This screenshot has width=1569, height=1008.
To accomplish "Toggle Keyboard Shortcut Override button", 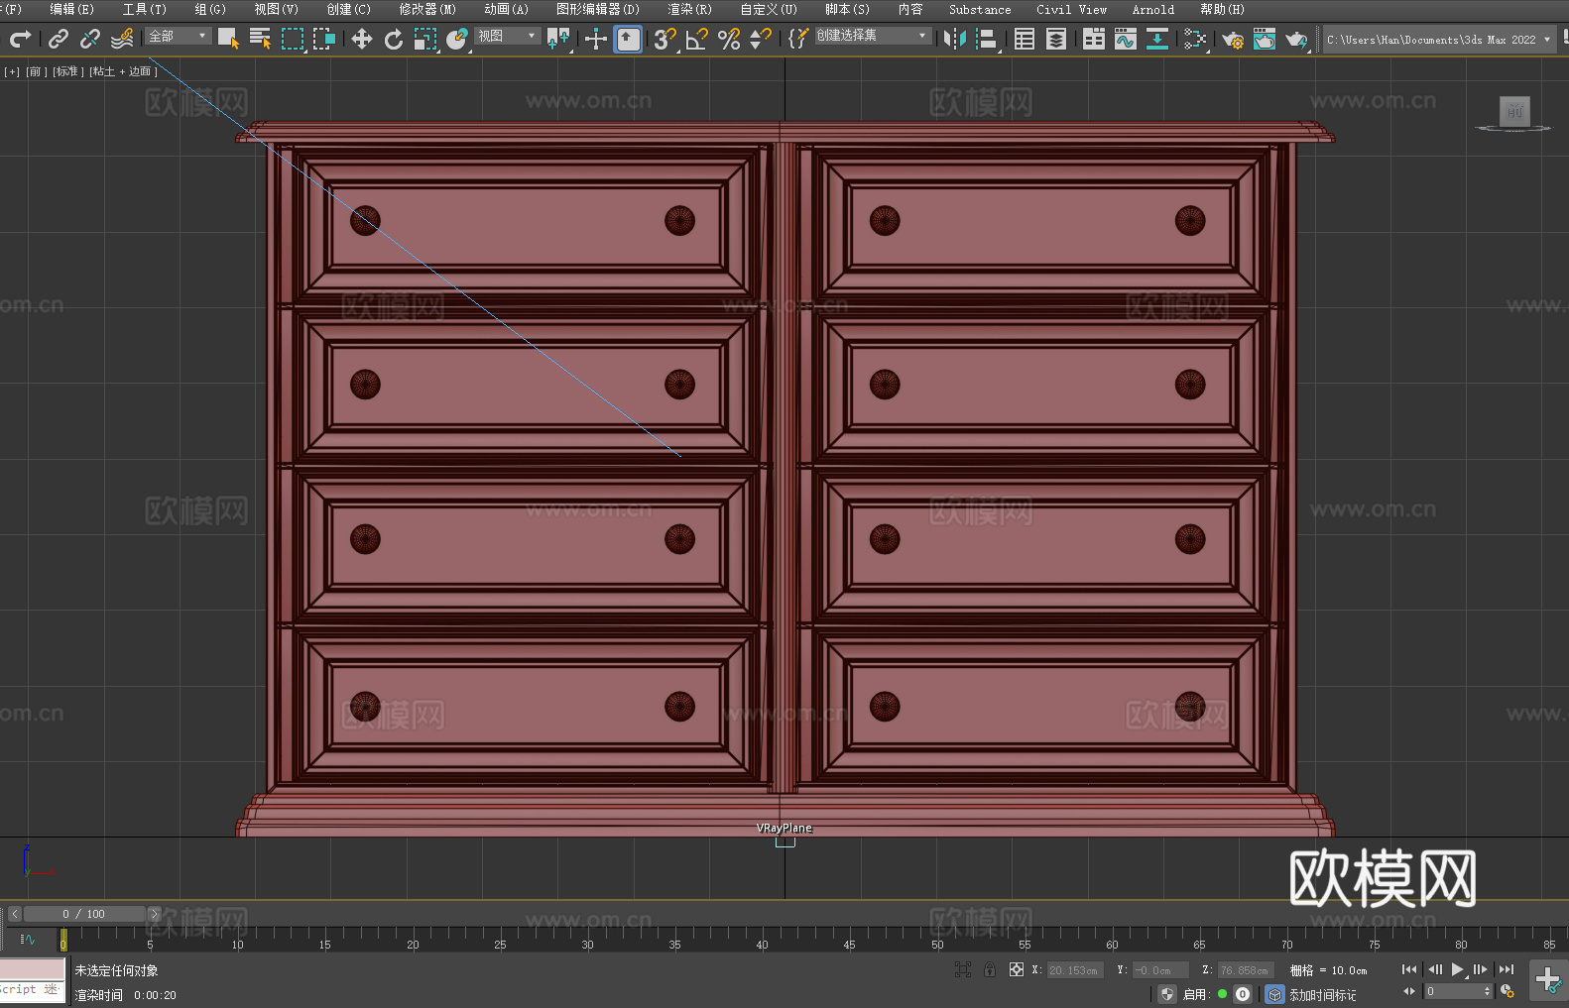I will (x=628, y=39).
